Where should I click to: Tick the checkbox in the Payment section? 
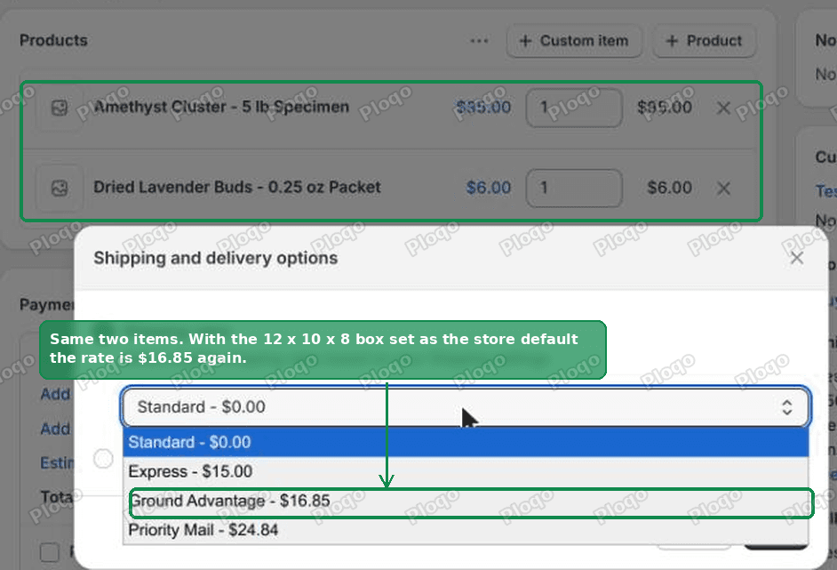(x=50, y=552)
